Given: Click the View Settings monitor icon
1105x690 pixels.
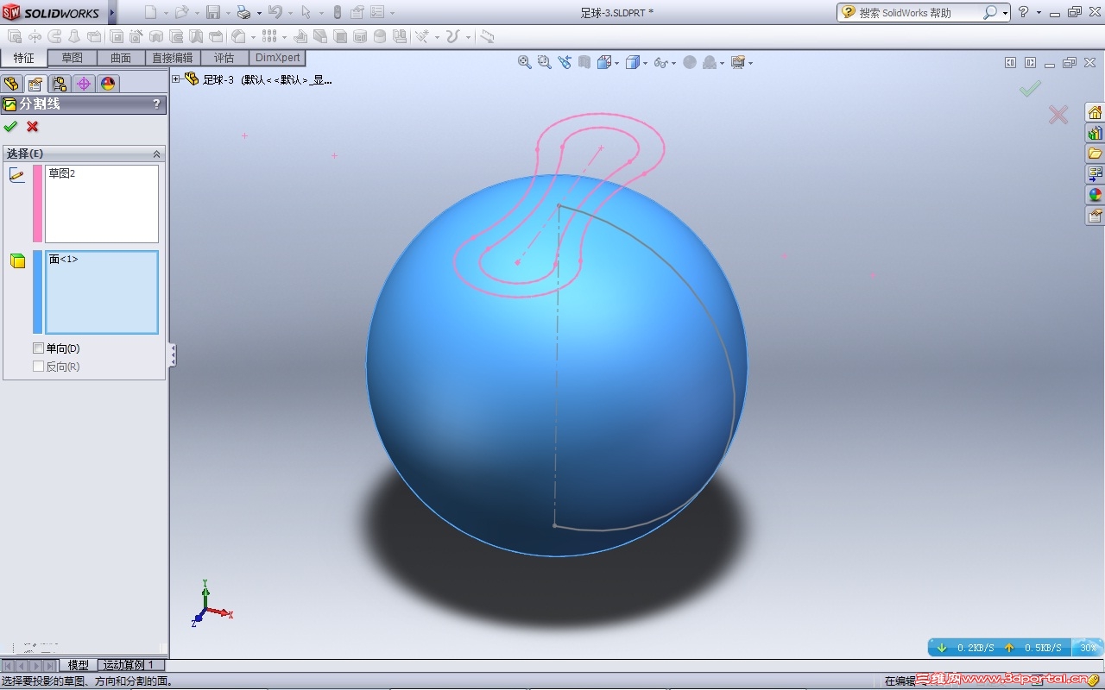Looking at the screenshot, I should [738, 62].
